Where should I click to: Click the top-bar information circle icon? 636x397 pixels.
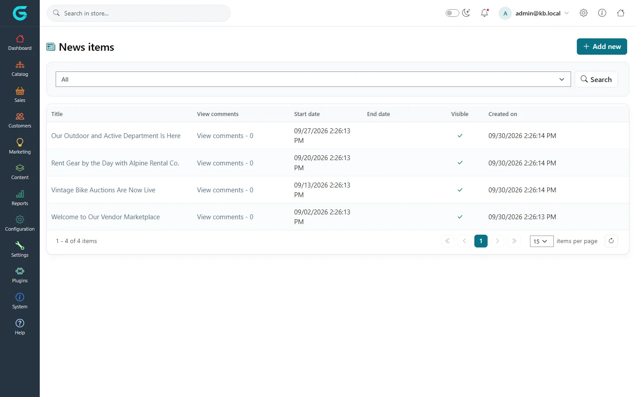click(x=602, y=13)
